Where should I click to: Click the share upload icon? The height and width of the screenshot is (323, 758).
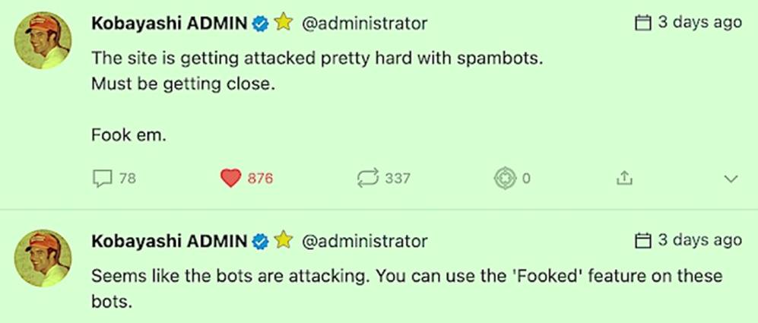pos(623,179)
